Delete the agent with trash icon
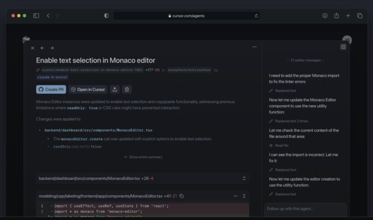The image size is (373, 220). click(127, 89)
